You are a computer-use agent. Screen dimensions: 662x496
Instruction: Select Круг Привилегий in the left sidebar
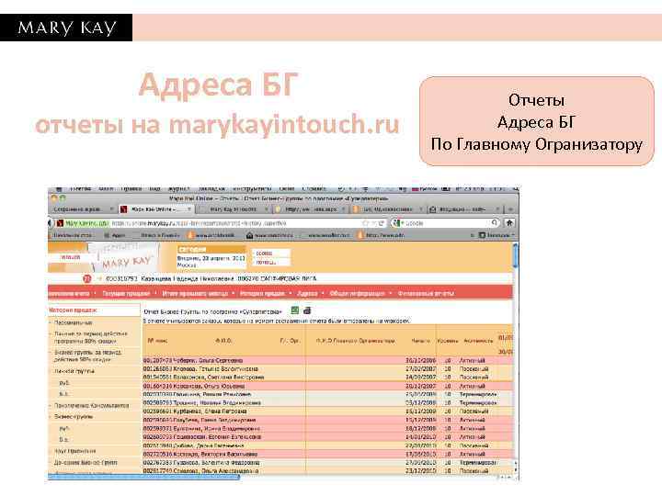point(74,451)
